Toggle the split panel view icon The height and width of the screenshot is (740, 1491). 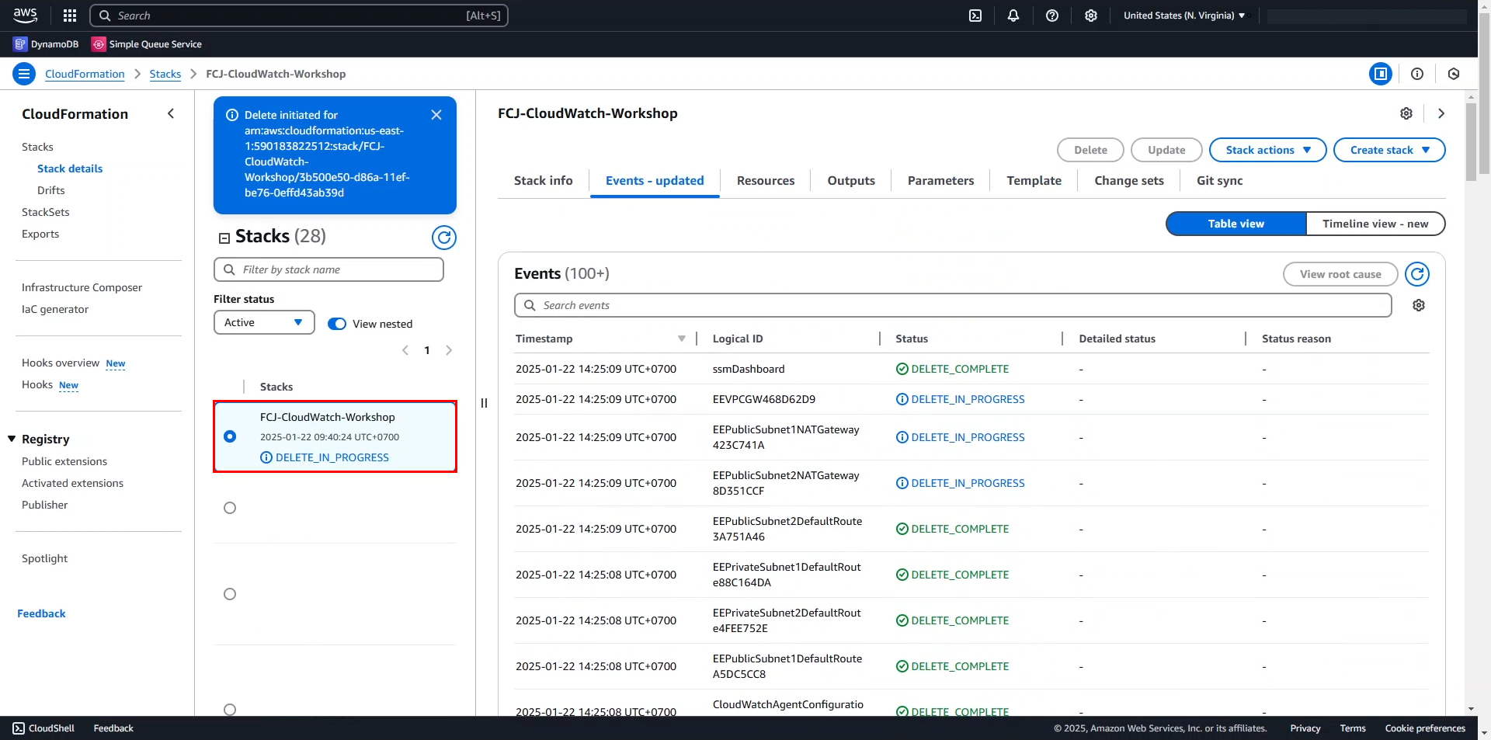tap(1381, 74)
